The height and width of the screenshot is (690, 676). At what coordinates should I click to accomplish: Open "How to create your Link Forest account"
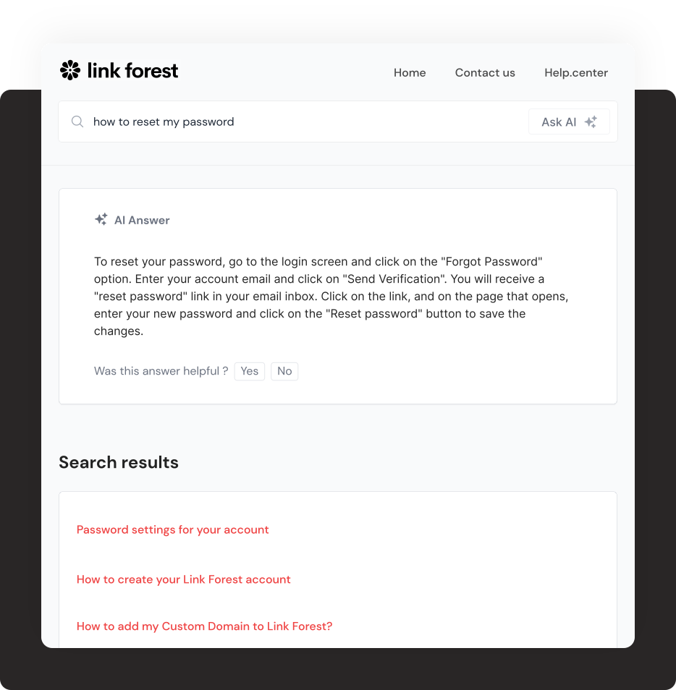coord(183,579)
